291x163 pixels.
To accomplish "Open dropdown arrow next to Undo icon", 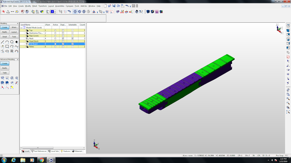I will (130, 6).
